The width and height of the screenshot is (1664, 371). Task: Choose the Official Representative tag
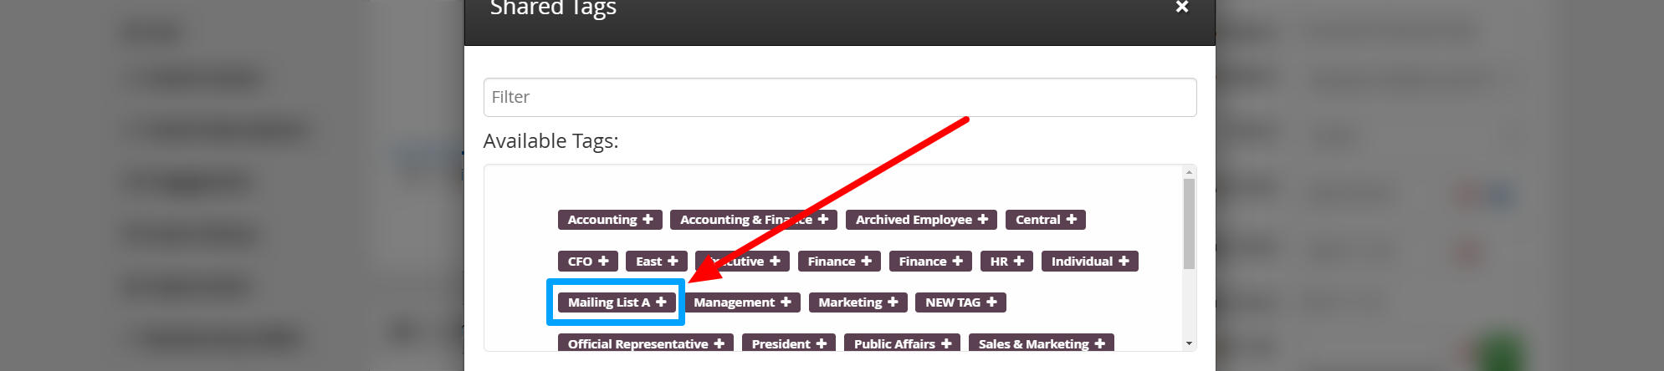click(x=646, y=343)
